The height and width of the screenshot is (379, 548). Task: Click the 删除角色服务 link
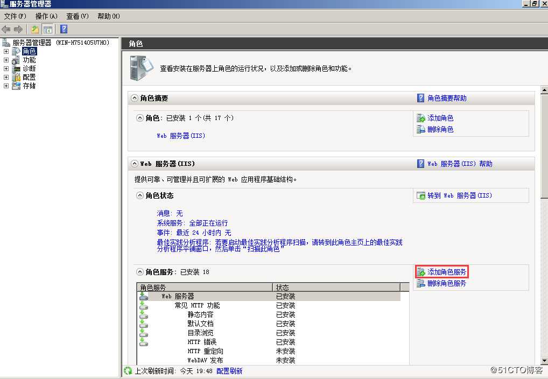(447, 283)
